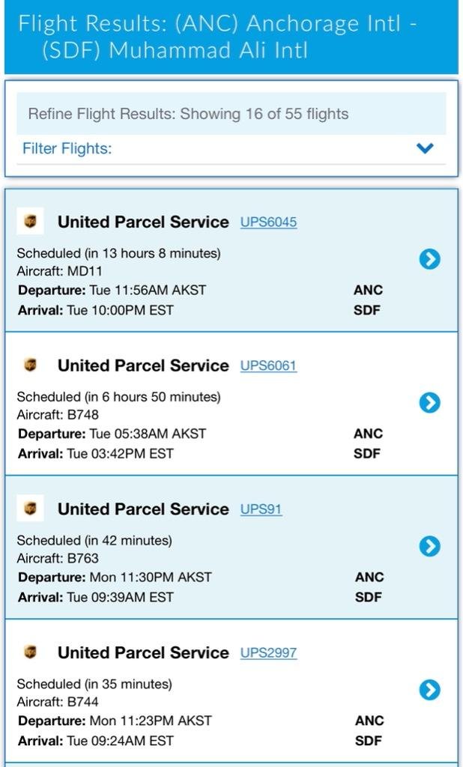Open the UPS6061 flight number link
Screen dimensions: 463x767
268,366
